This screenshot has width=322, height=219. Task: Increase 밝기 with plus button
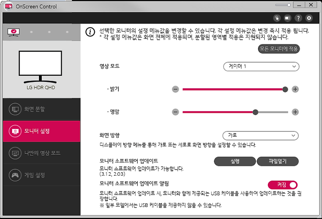pos(295,89)
